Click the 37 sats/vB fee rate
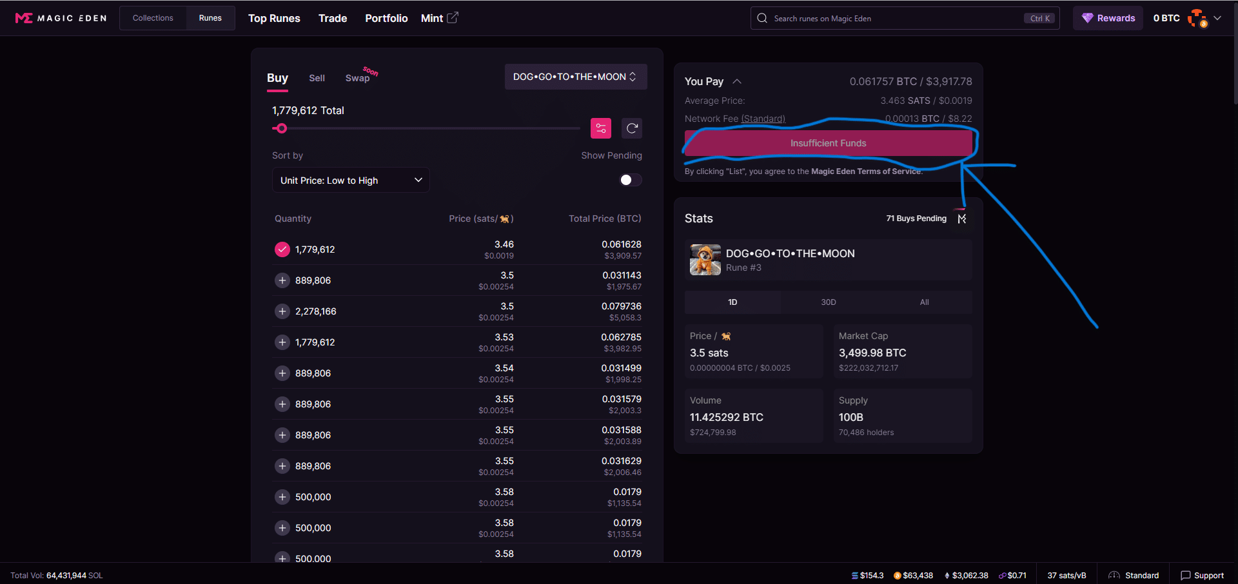 1066,575
